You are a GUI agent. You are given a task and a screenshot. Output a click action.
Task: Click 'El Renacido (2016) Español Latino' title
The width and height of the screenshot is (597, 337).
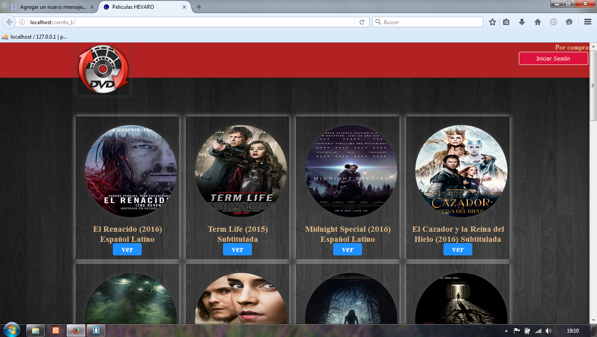pyautogui.click(x=127, y=234)
